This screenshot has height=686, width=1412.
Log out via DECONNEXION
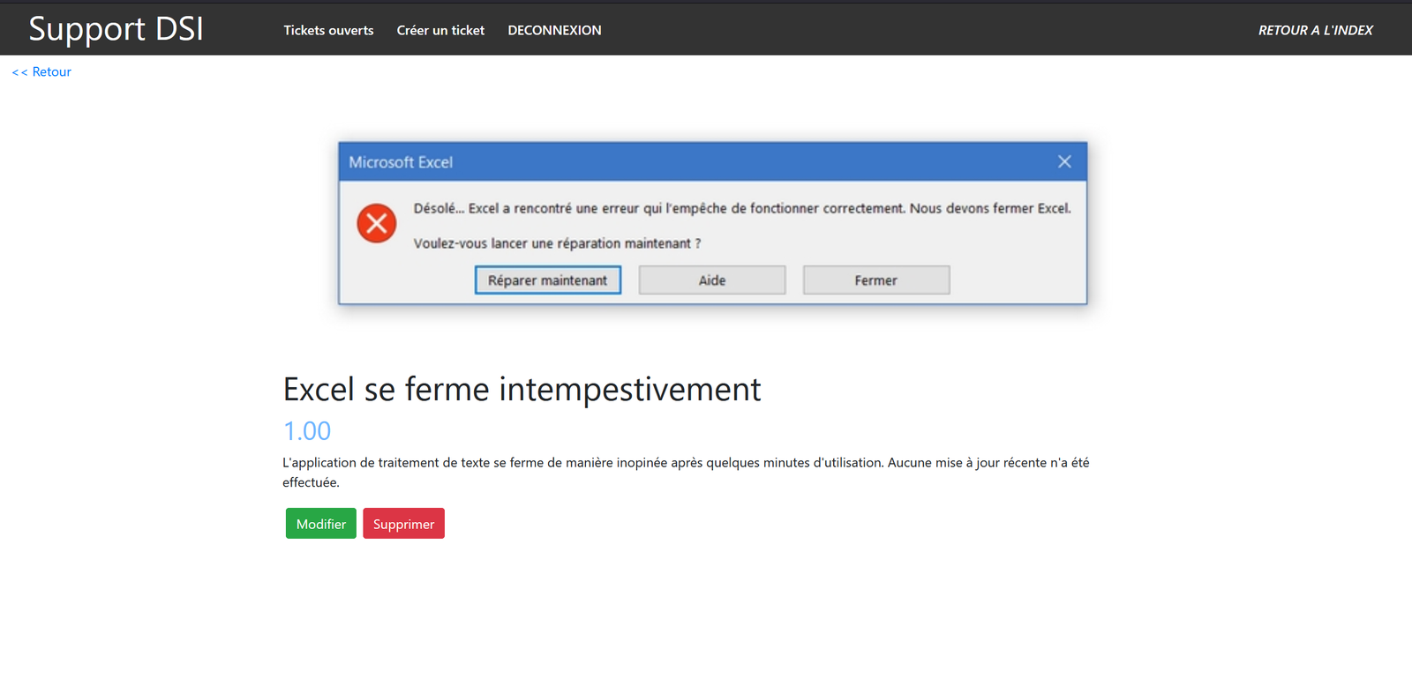(x=554, y=30)
